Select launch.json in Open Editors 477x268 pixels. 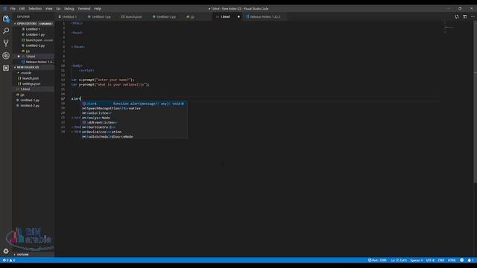(33, 39)
